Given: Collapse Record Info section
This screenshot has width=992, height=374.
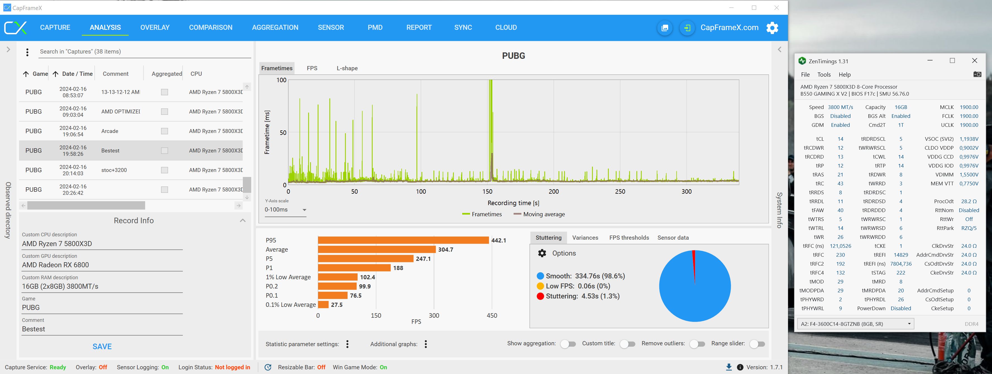Looking at the screenshot, I should pos(243,220).
